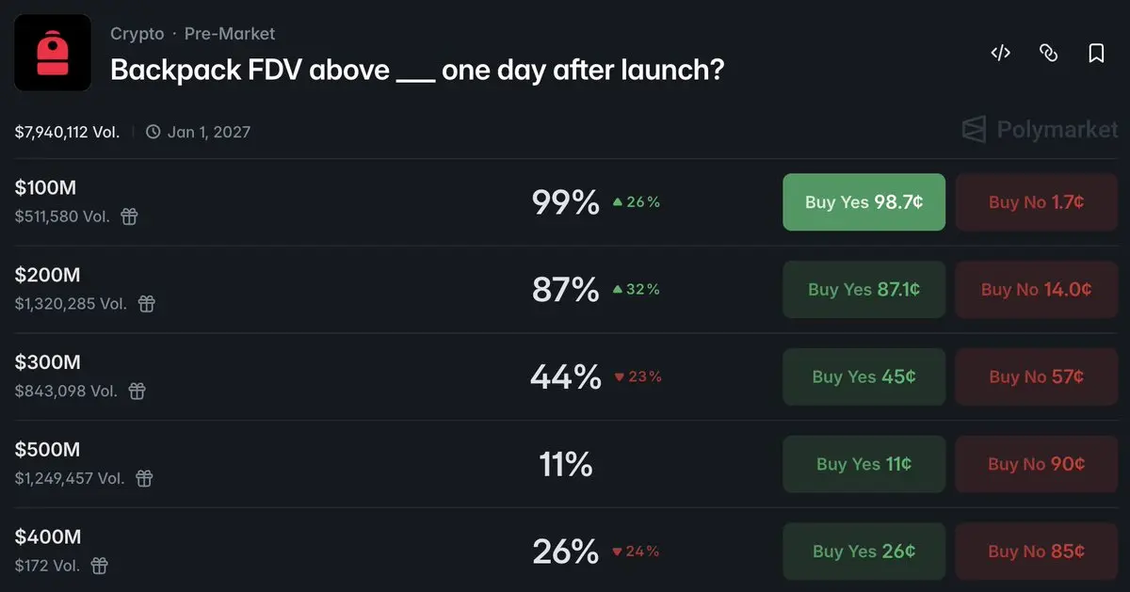The image size is (1130, 592).
Task: Expand the $300M outcome row
Action: tap(377, 376)
